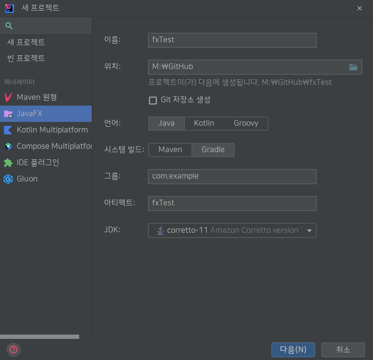The height and width of the screenshot is (360, 373).
Task: Choose Gradle as the build system
Action: point(213,150)
